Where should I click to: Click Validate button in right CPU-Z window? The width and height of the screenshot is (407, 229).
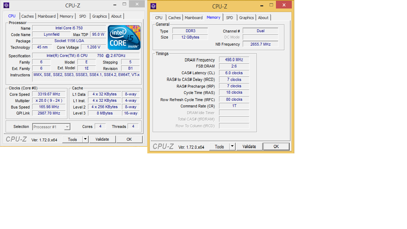coord(249,146)
